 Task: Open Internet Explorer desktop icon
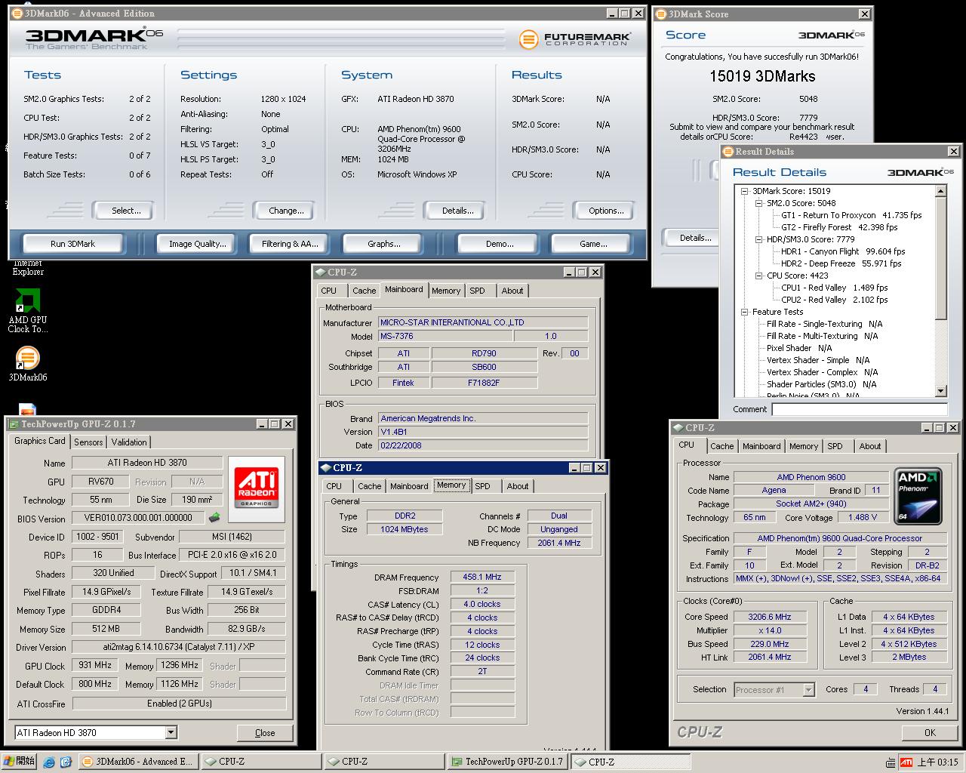coord(28,267)
